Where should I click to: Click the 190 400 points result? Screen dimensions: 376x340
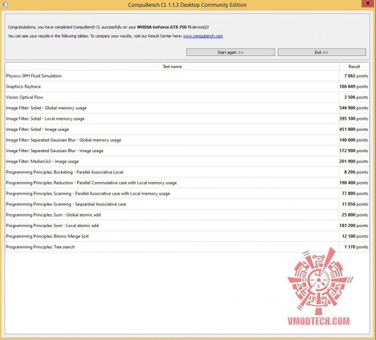[x=354, y=183]
